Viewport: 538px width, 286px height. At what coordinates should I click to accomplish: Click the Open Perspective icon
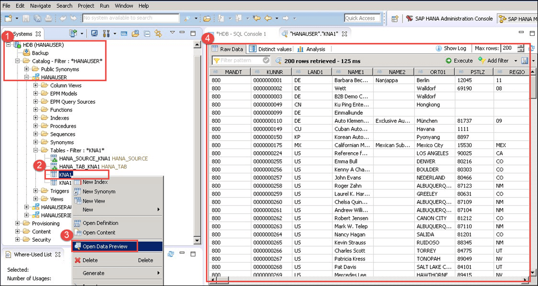coord(395,18)
